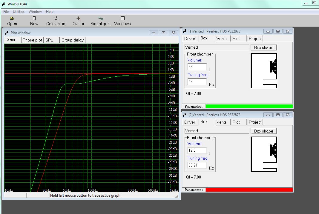
Task: Create a new project via New icon
Action: click(x=34, y=19)
